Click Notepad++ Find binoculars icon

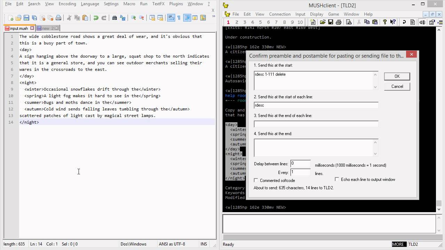point(114,18)
